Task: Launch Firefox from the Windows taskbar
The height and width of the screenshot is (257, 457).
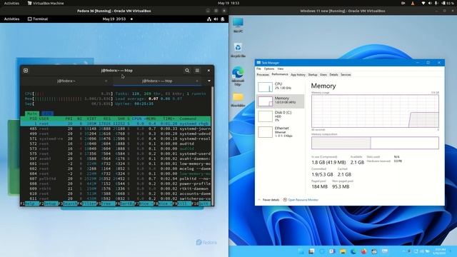Action: pyautogui.click(x=363, y=251)
